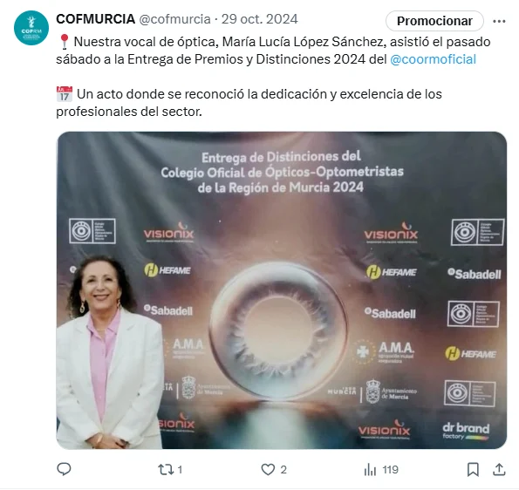The width and height of the screenshot is (519, 490).
Task: Click the Promocionar button
Action: [434, 21]
